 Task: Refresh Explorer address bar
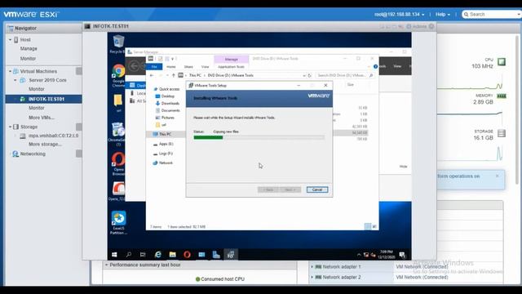click(310, 76)
